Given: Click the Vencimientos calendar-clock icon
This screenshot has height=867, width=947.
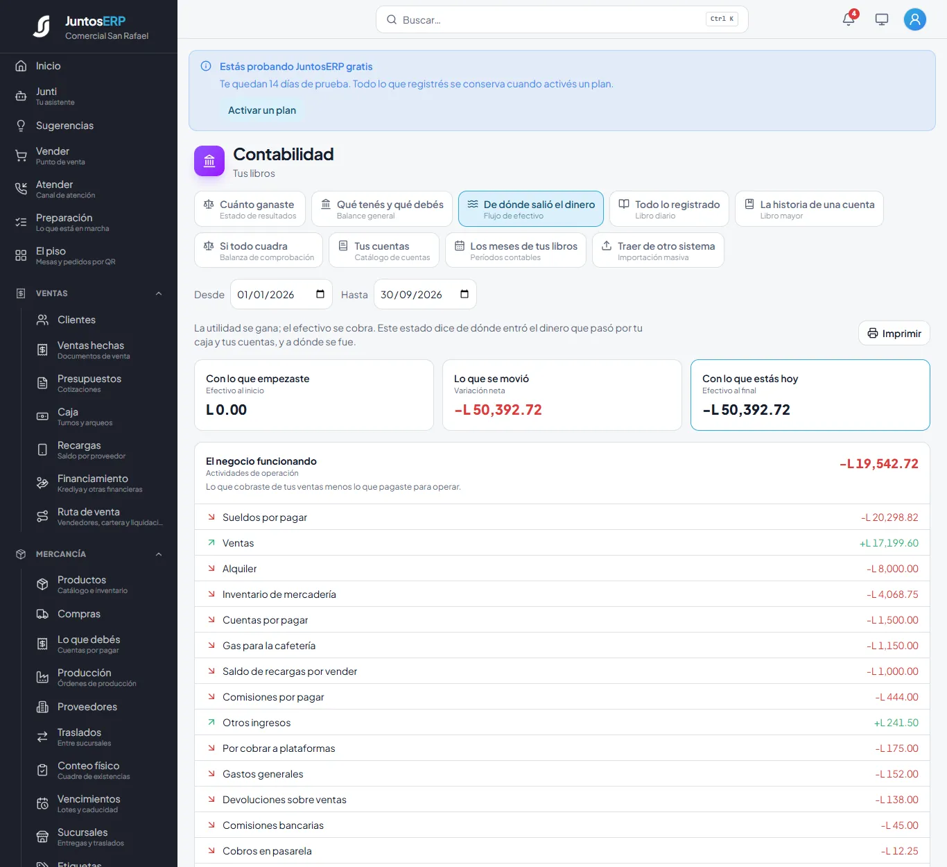Looking at the screenshot, I should point(42,804).
